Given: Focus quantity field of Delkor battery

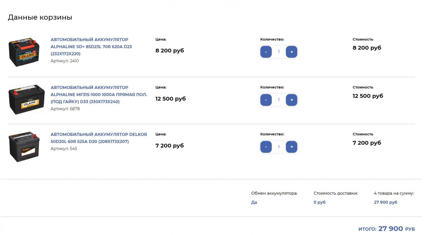Looking at the screenshot, I should tap(279, 147).
